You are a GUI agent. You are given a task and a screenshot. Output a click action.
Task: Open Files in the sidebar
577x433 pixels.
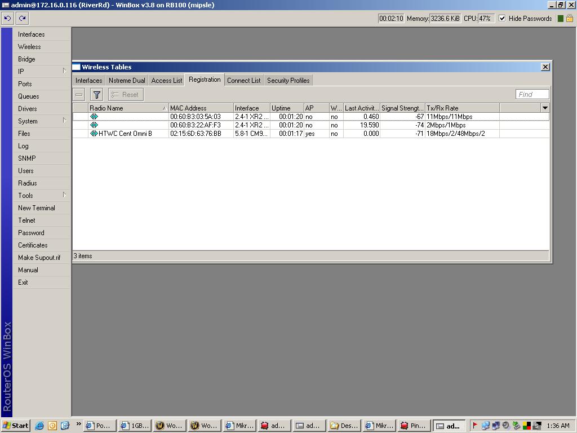pos(42,134)
